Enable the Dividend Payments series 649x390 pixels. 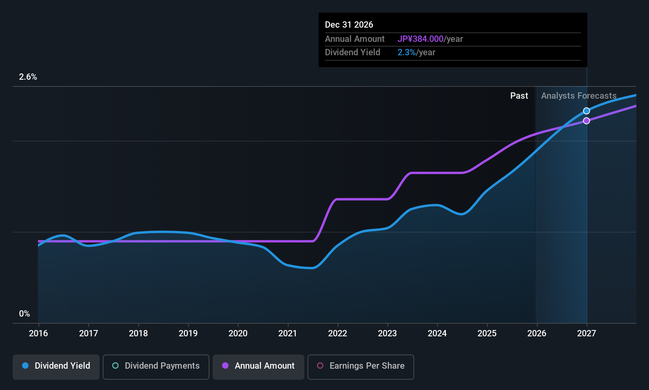(x=156, y=366)
